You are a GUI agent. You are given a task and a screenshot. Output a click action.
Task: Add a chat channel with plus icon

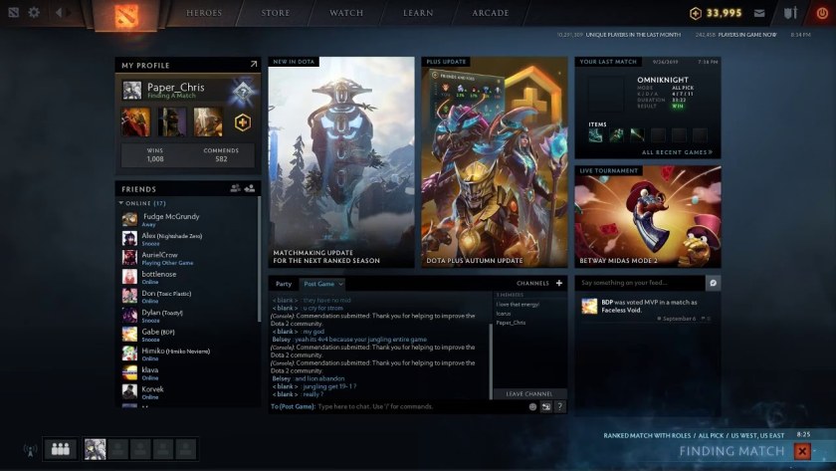(558, 283)
